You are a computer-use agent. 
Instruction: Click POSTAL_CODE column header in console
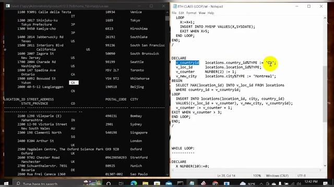[116, 99]
